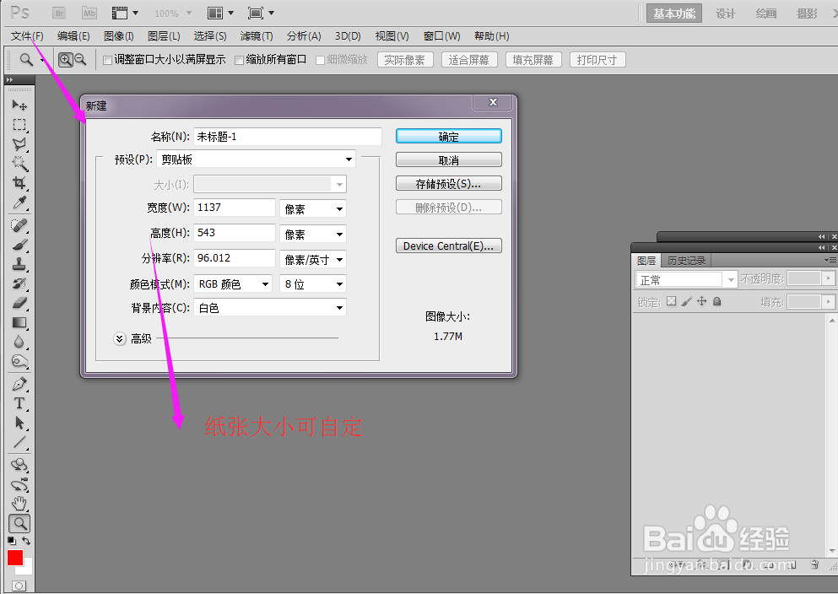
Task: Pick the Eyedropper tool
Action: (19, 203)
